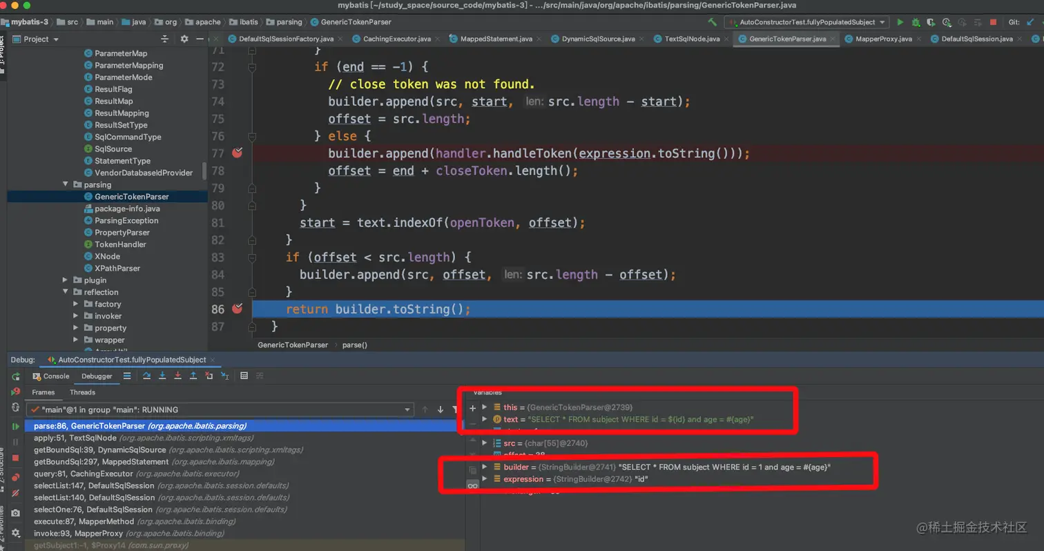Go to next frame down arrow

point(440,410)
